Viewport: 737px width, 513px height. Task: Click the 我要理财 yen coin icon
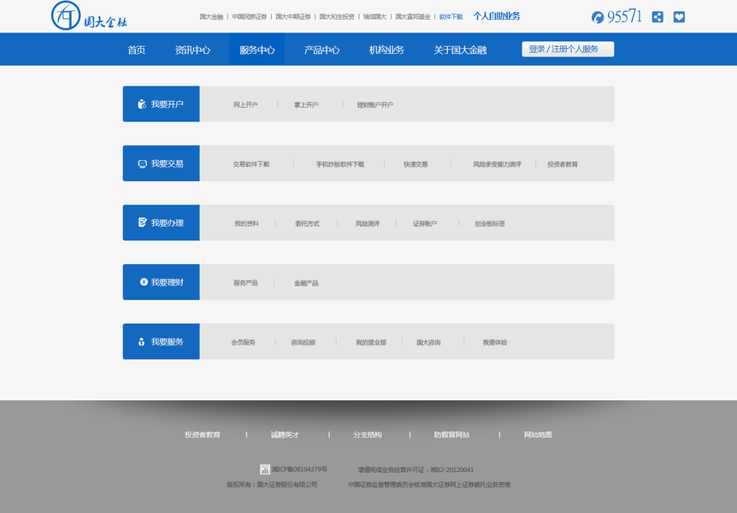coord(144,281)
